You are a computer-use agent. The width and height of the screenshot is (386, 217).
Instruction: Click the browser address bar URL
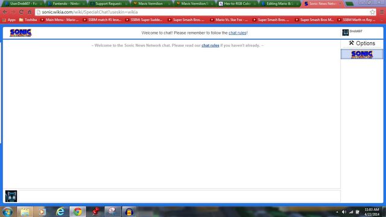(x=90, y=12)
